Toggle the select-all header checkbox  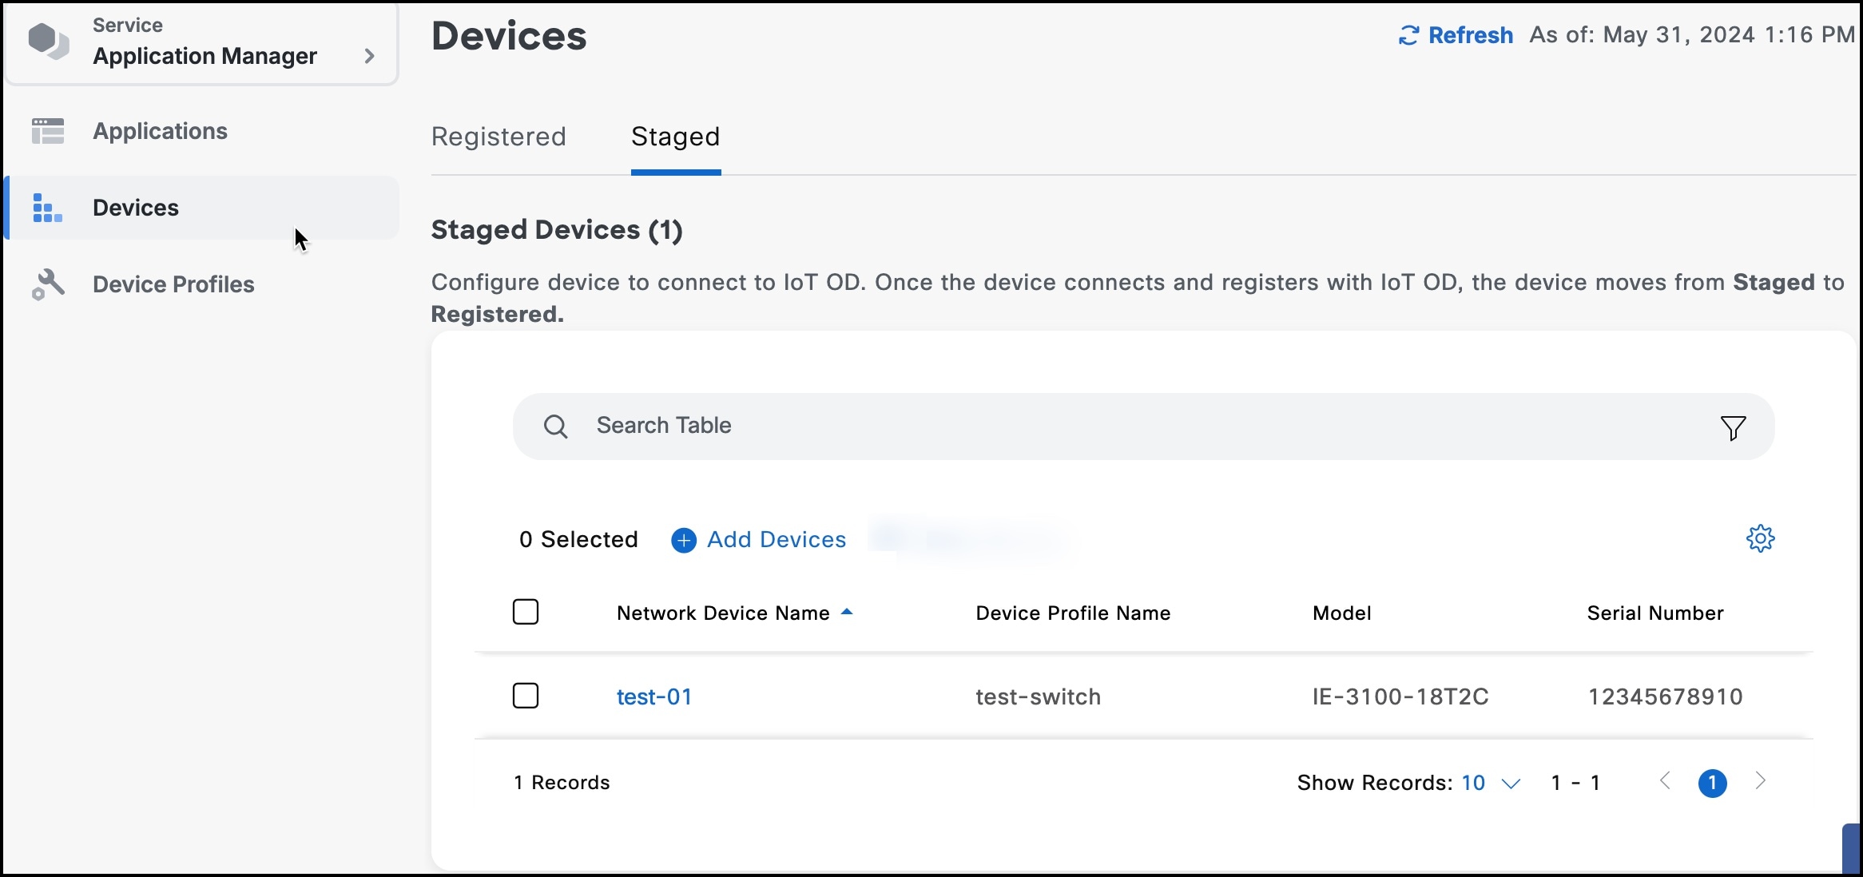pos(526,612)
